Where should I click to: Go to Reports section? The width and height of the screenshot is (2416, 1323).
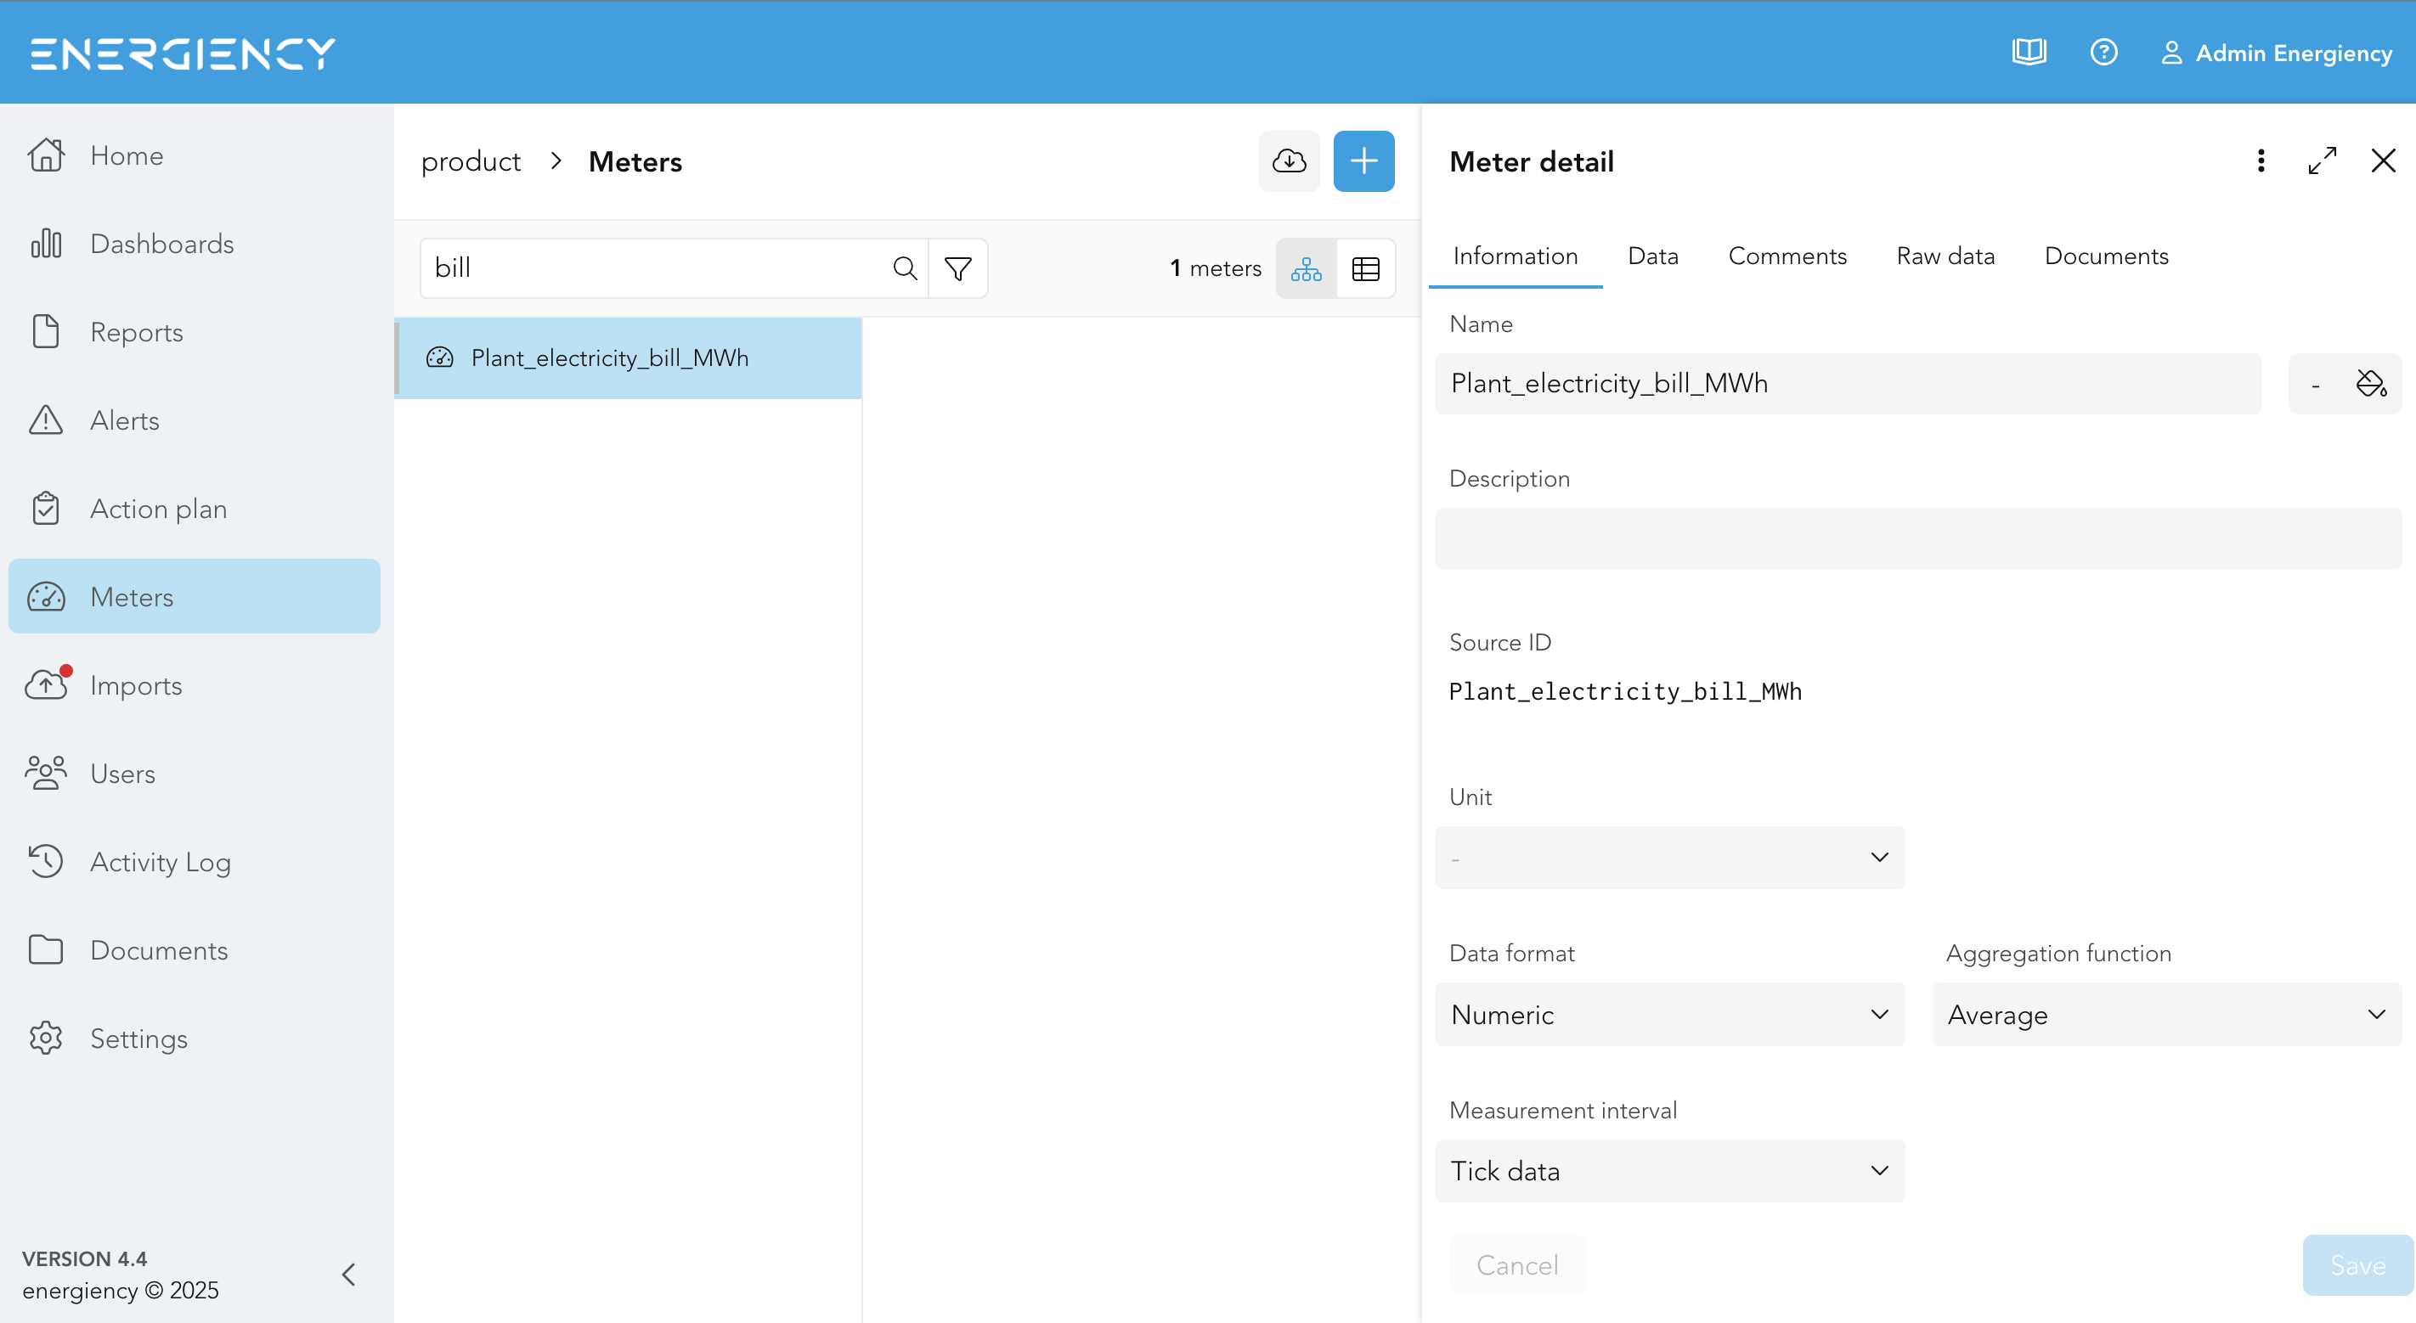click(x=195, y=332)
